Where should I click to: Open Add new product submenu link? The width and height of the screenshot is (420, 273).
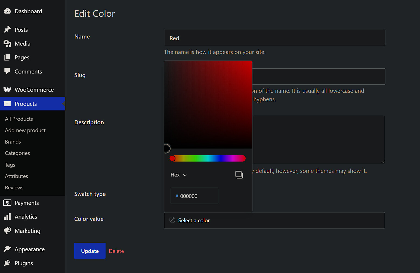pyautogui.click(x=25, y=130)
